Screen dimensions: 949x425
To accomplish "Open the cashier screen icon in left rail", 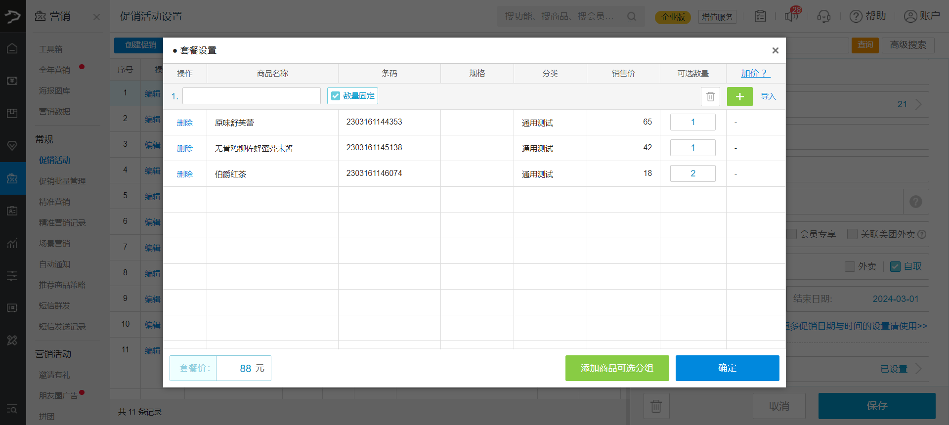I will tap(12, 81).
